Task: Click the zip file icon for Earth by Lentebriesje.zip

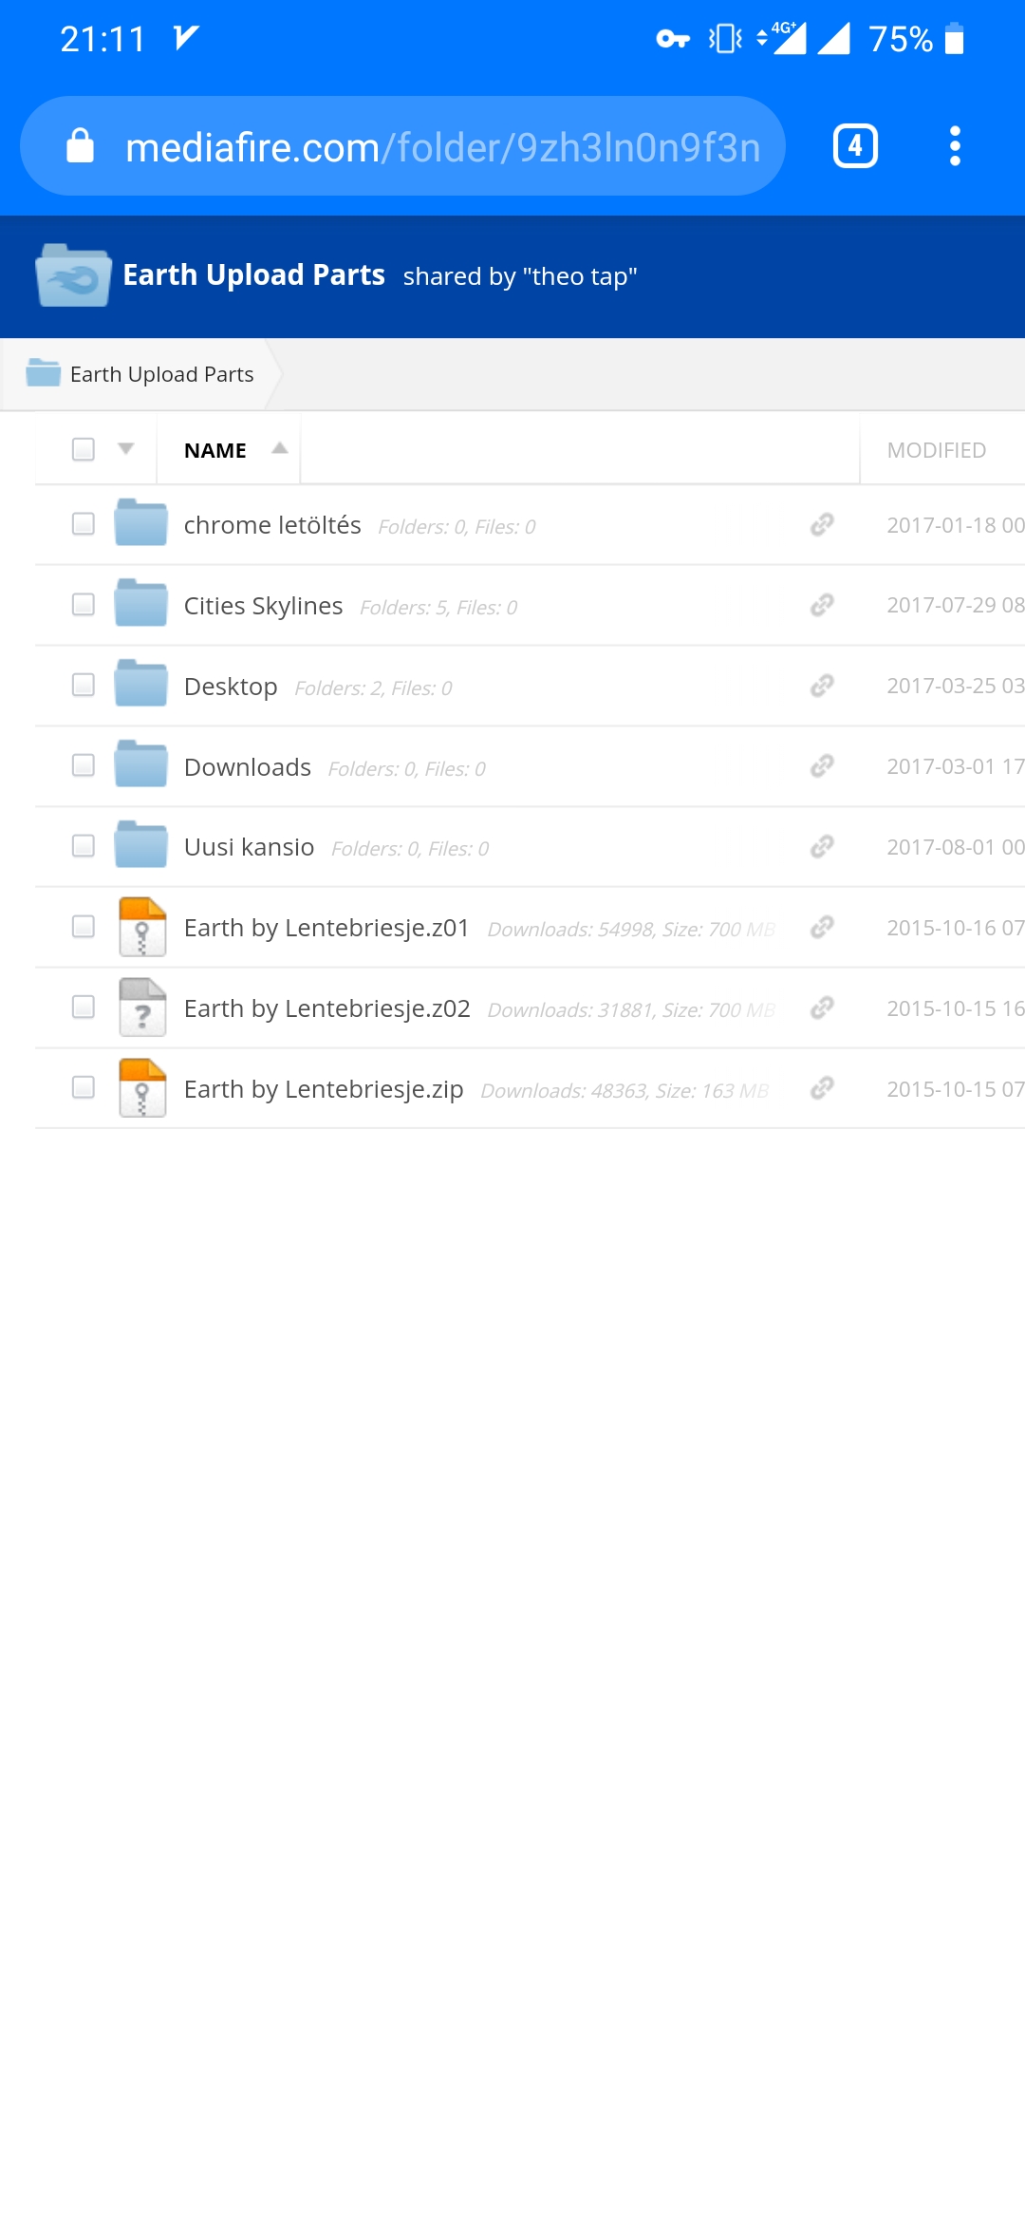Action: tap(142, 1087)
